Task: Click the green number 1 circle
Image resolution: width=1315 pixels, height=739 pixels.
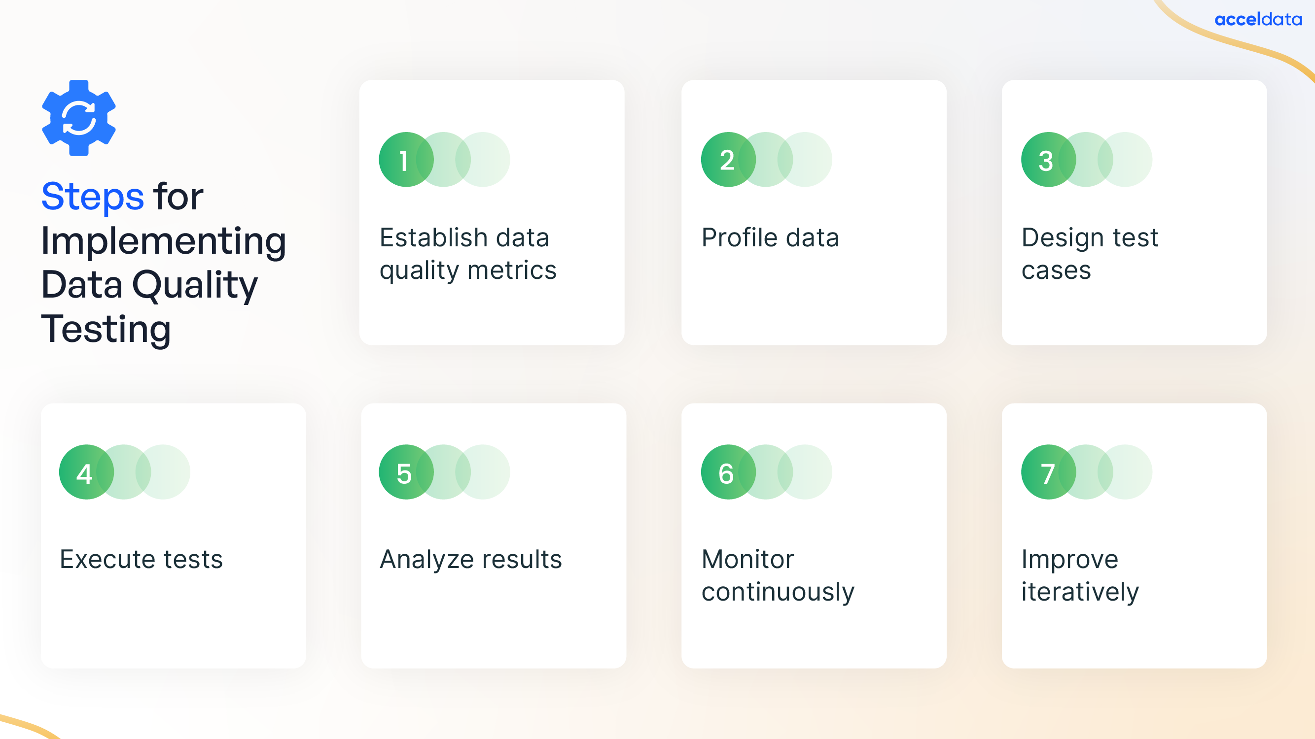Action: pos(406,160)
